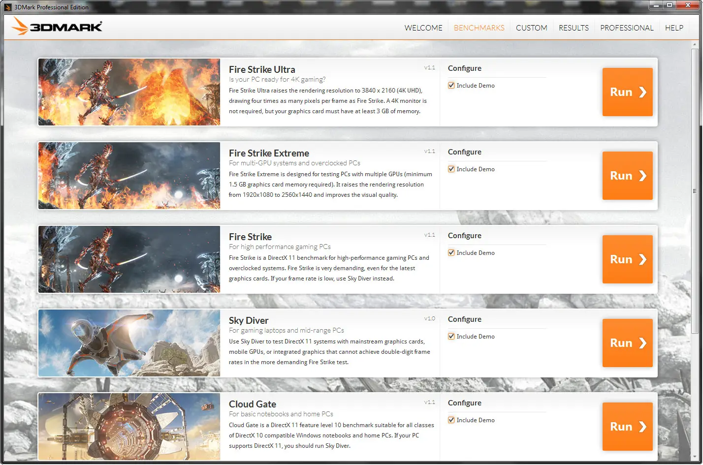Image resolution: width=703 pixels, height=465 pixels.
Task: Click the plain Fire Strike benchmark thumbnail
Action: point(129,259)
